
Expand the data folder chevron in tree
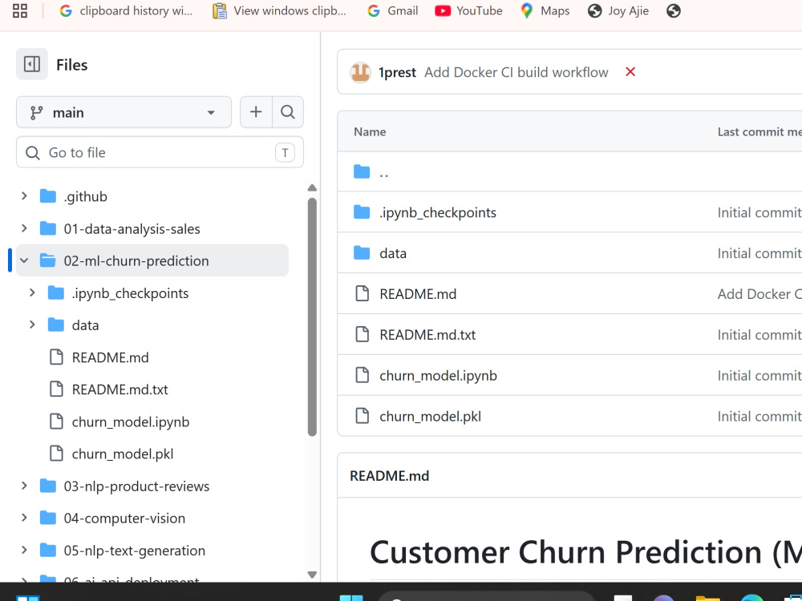32,325
